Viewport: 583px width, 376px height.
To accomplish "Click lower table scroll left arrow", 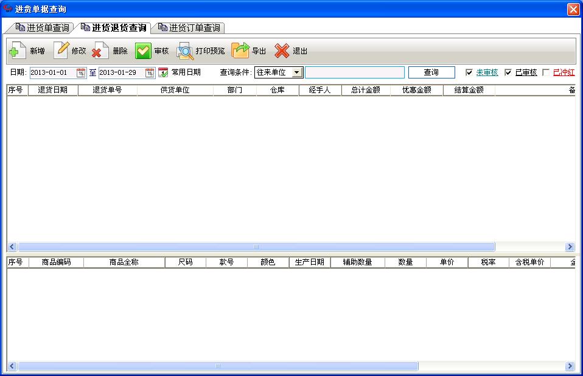I will (x=12, y=366).
